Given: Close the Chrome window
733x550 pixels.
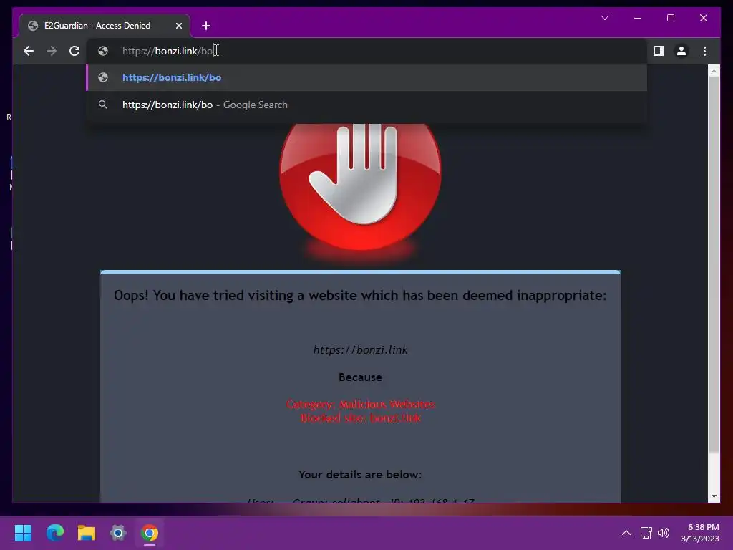Looking at the screenshot, I should pyautogui.click(x=703, y=18).
